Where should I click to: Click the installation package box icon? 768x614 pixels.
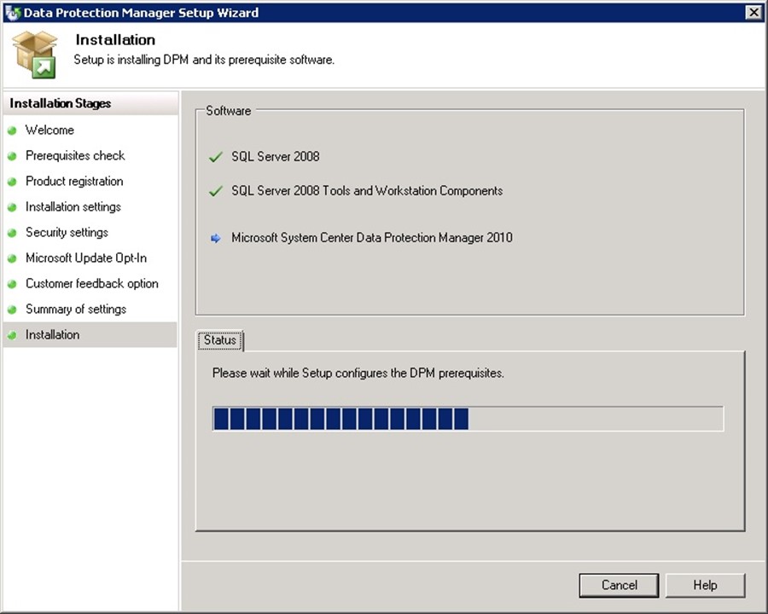(x=35, y=54)
